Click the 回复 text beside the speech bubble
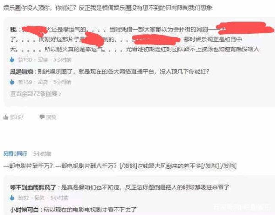 coord(51,117)
